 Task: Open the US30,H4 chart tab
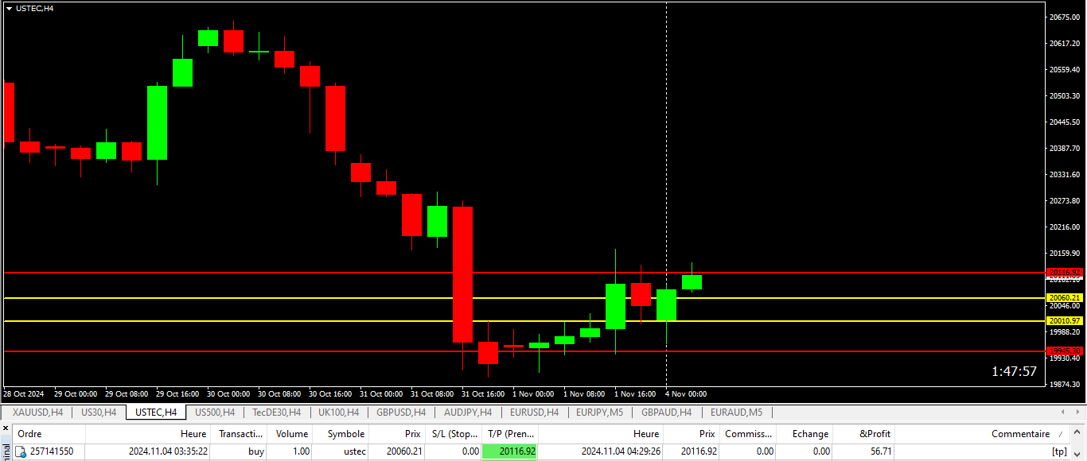point(99,413)
